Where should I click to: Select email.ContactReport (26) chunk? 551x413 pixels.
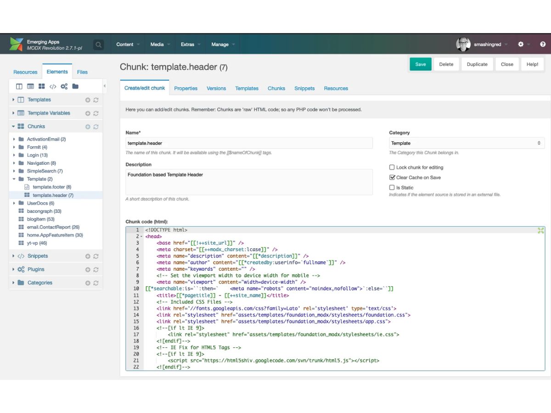pos(53,227)
